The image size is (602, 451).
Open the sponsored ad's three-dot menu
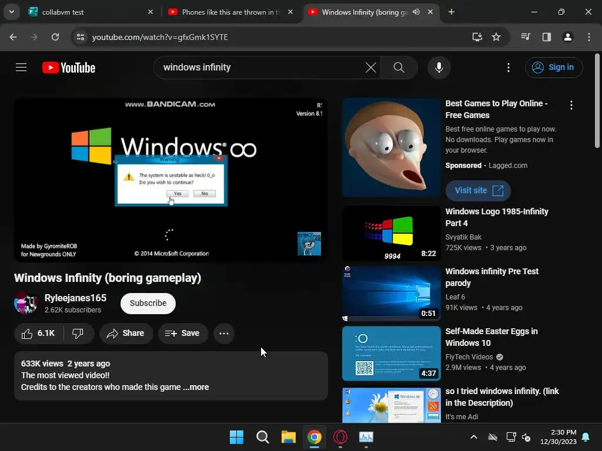571,105
